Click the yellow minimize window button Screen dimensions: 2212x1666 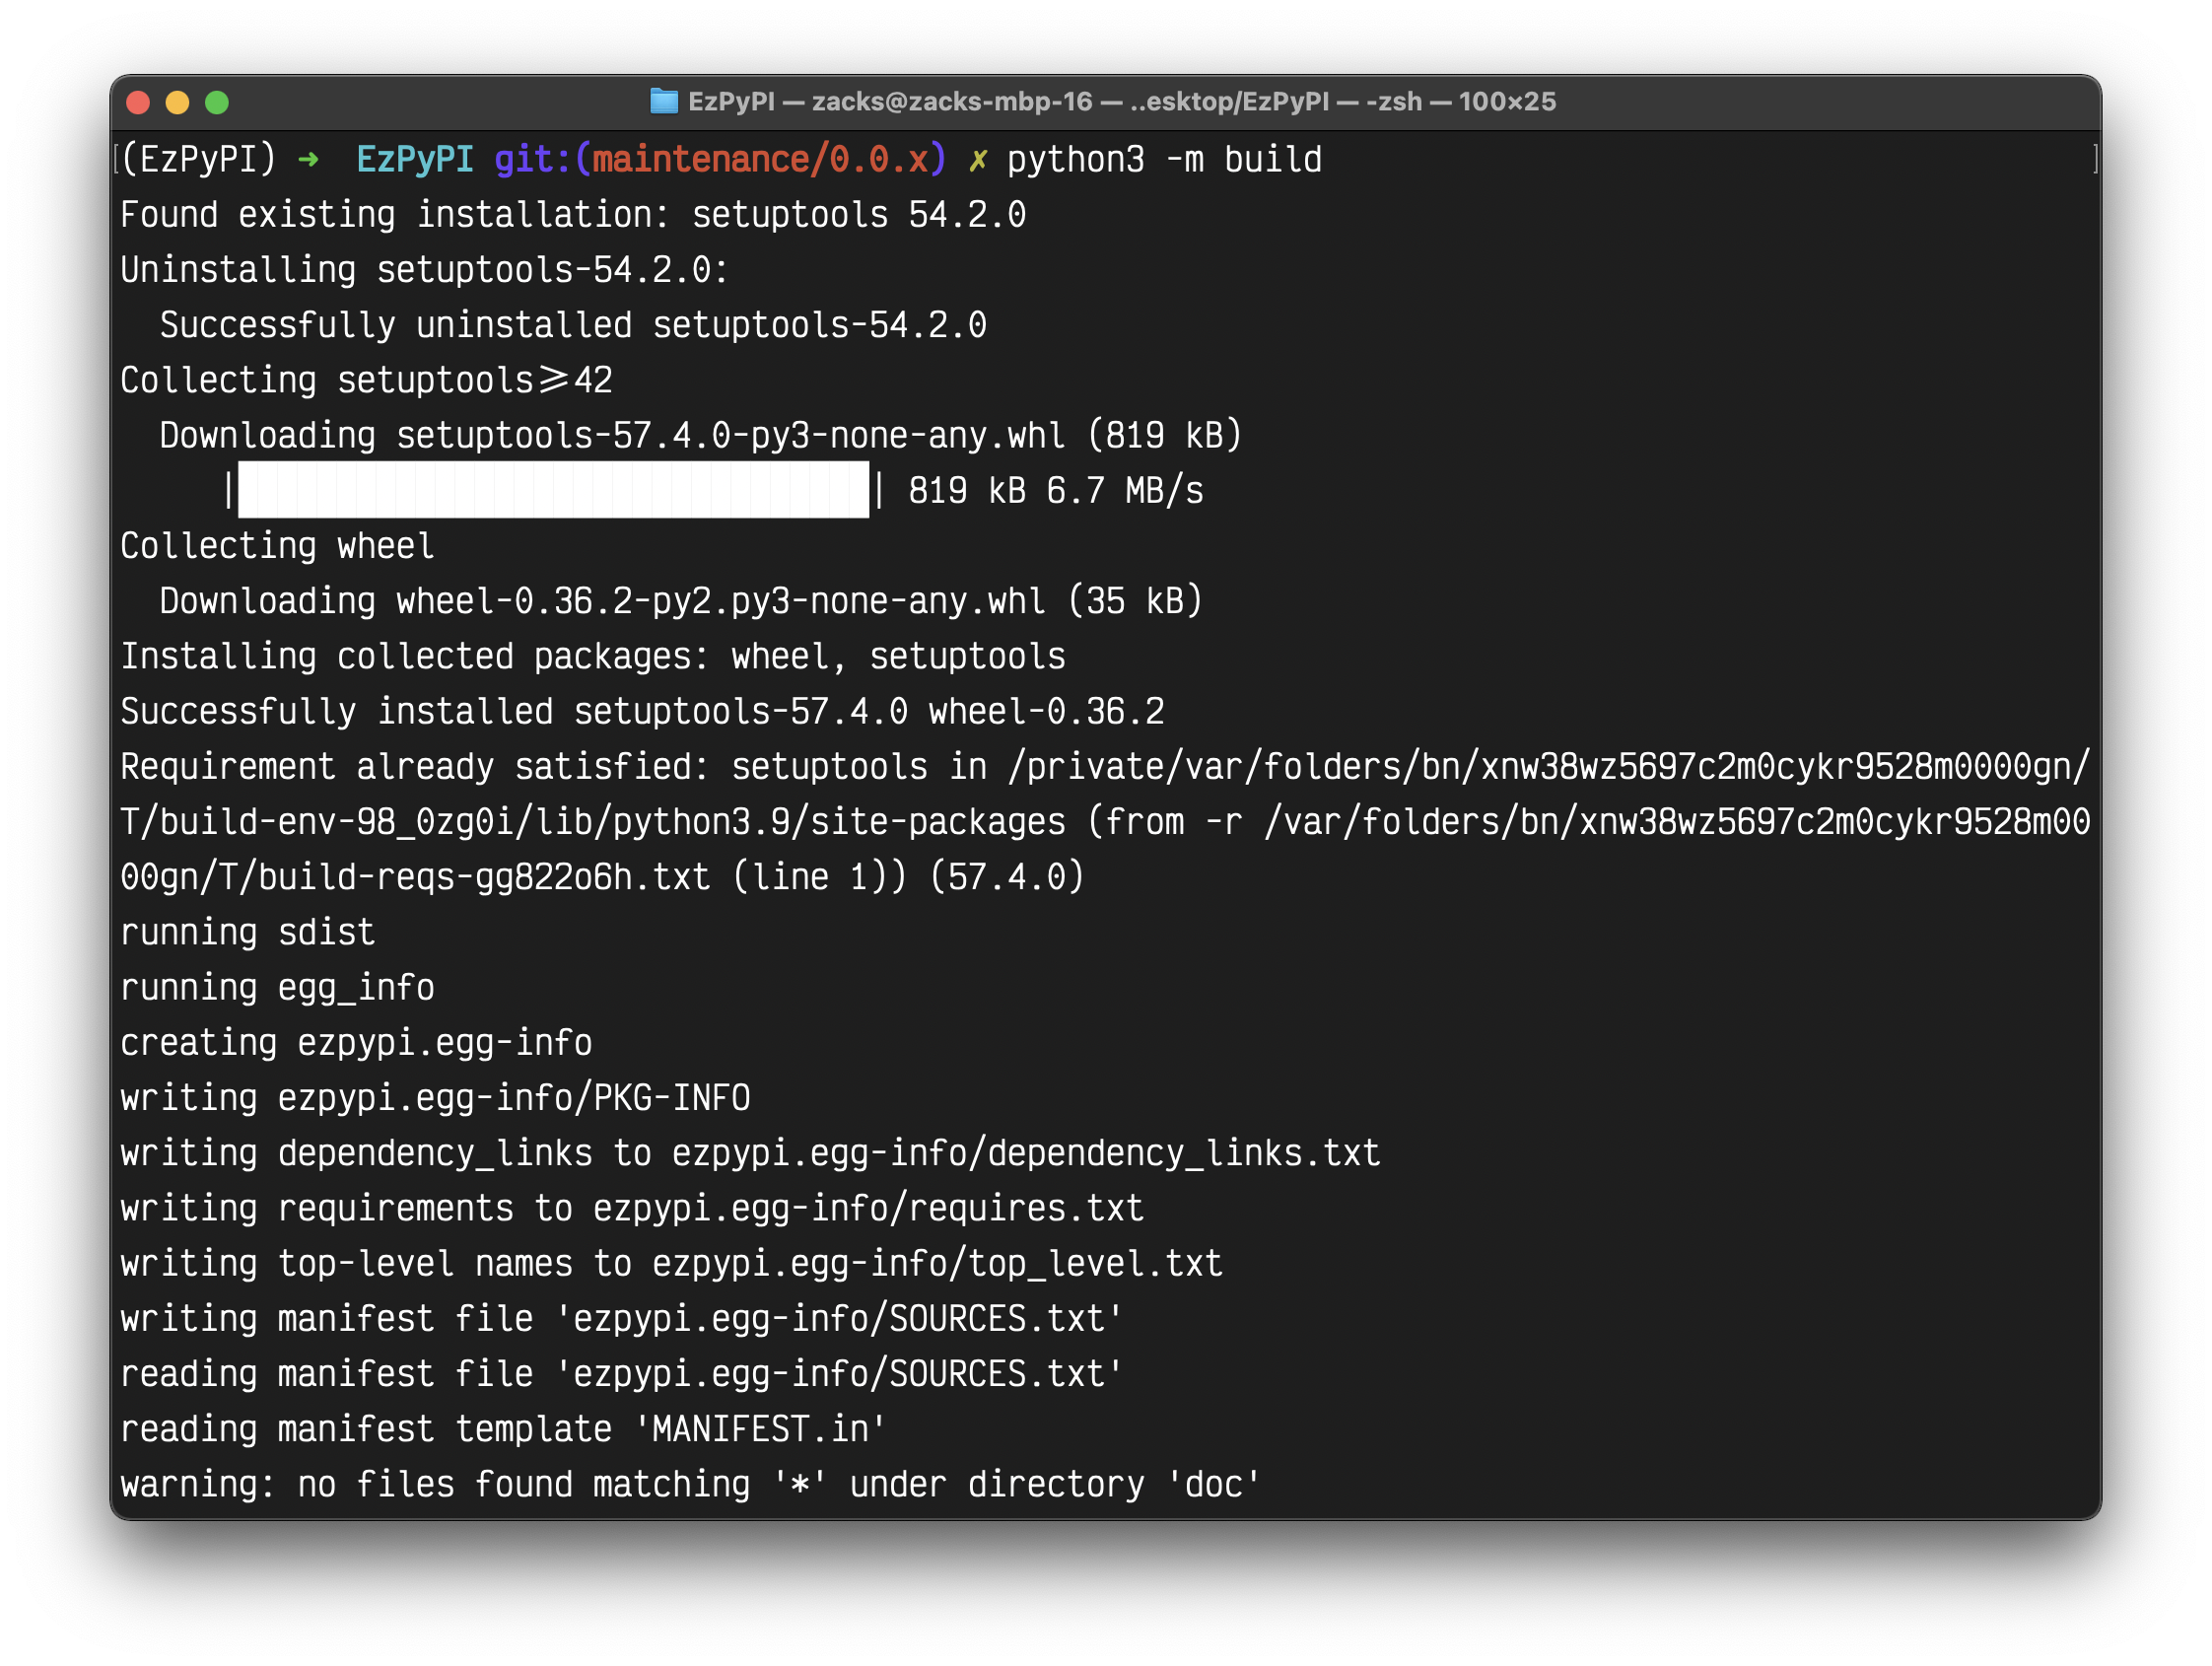(177, 102)
